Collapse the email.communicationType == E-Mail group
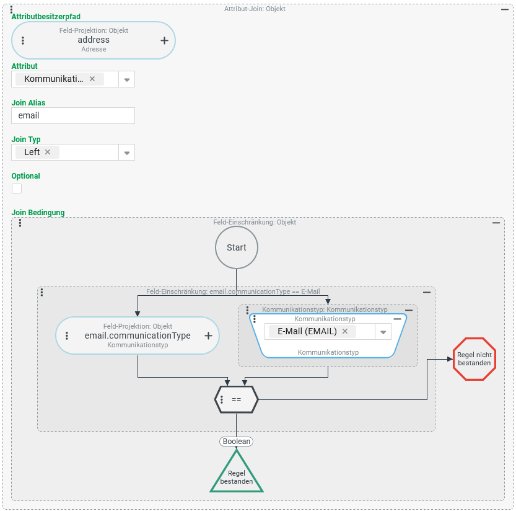The height and width of the screenshot is (511, 516). click(426, 291)
